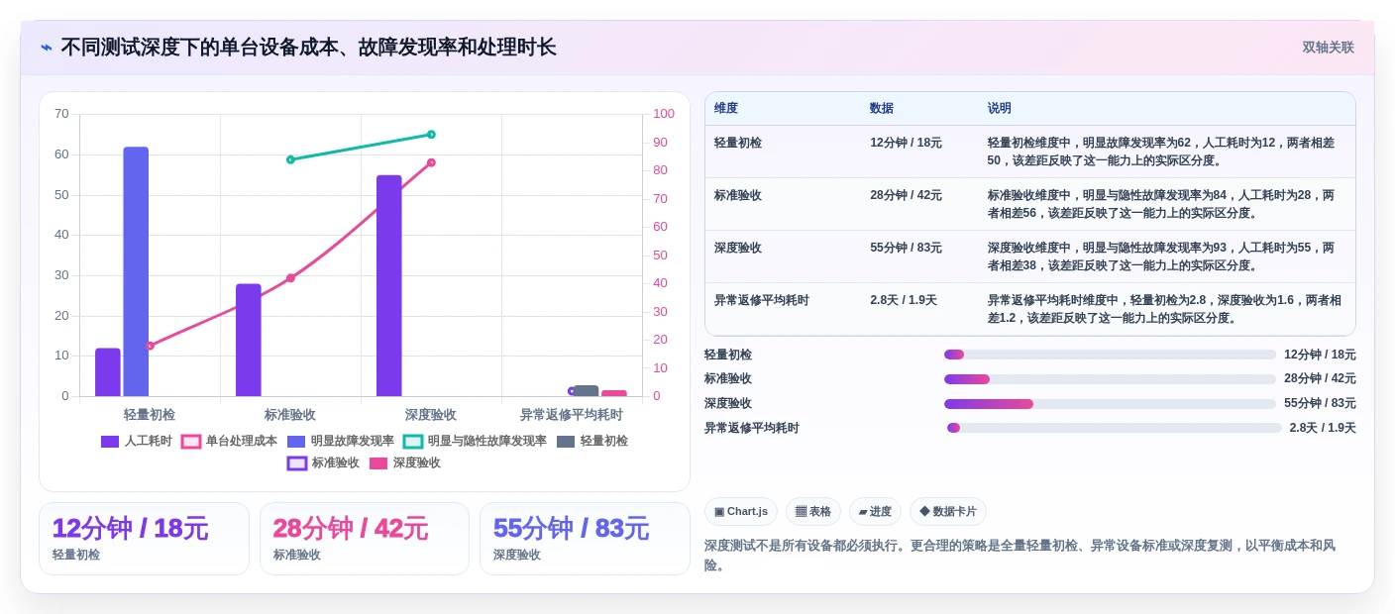
Task: Click the 标准验收 progress bar
Action: tap(1110, 379)
